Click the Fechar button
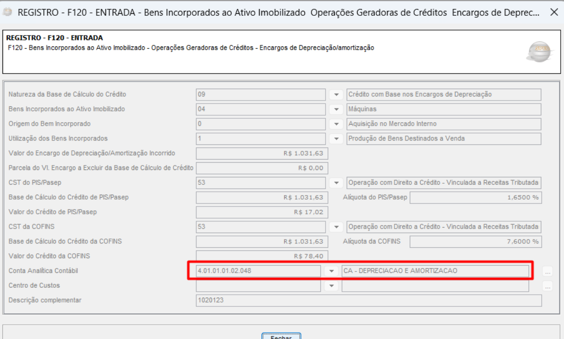 (x=281, y=336)
